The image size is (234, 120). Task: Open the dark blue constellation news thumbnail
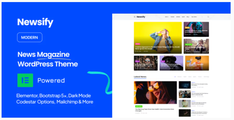(185, 85)
